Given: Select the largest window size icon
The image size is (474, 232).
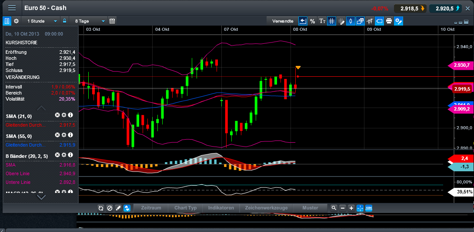Looking at the screenshot, I should (x=466, y=22).
